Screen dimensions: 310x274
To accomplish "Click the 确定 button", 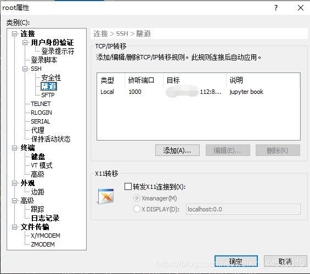I will pyautogui.click(x=236, y=261).
